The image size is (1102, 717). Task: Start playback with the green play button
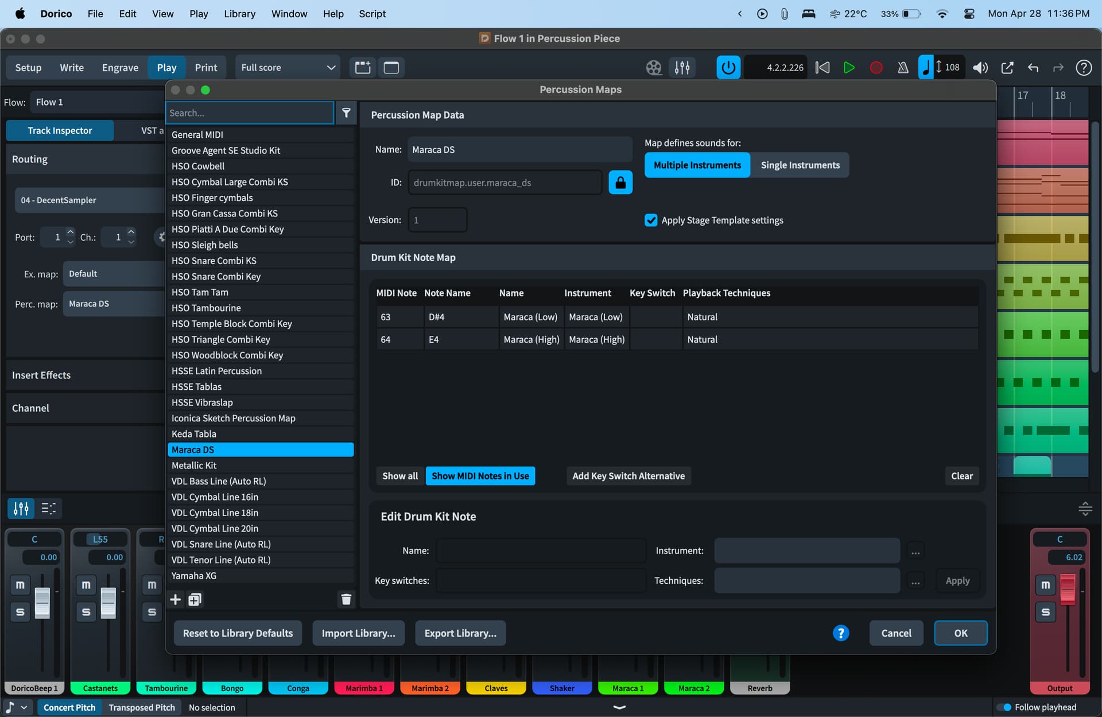click(x=849, y=68)
